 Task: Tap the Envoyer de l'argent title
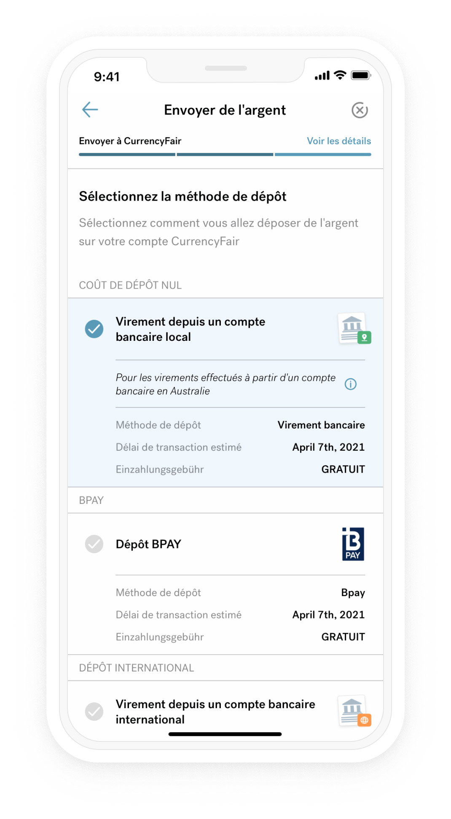coord(225,110)
